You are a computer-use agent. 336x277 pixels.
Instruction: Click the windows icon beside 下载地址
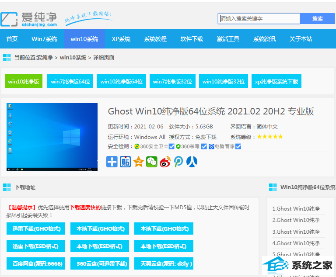pyautogui.click(x=7, y=187)
